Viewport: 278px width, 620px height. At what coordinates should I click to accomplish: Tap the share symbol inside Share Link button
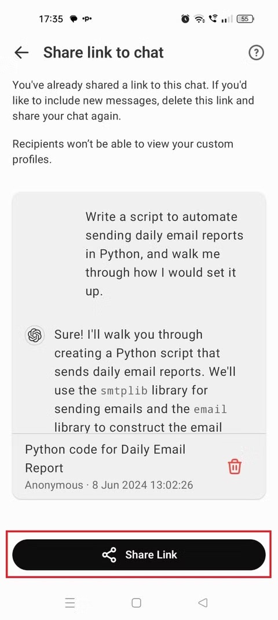pos(109,555)
